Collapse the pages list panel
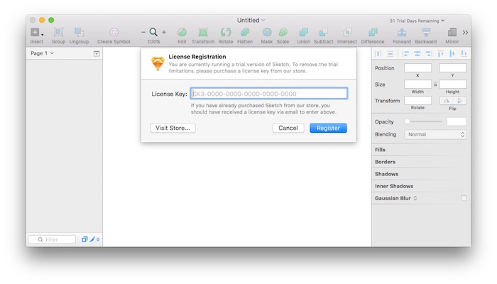Image resolution: width=497 pixels, height=284 pixels. tap(97, 53)
